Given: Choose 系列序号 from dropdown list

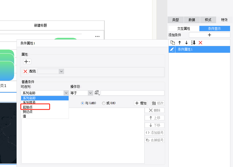Looking at the screenshot, I should (x=45, y=102).
